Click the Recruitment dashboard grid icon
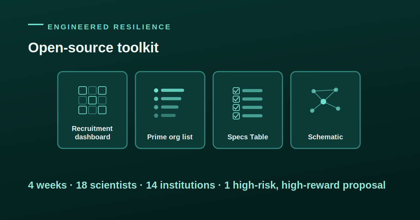Viewport: 420px width, 220px height. coord(92,100)
